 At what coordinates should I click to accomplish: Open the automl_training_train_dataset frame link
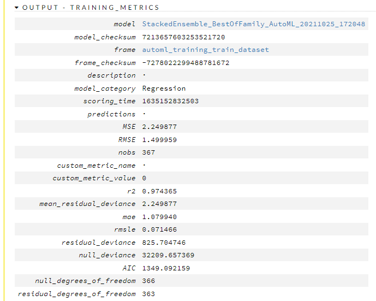point(206,50)
